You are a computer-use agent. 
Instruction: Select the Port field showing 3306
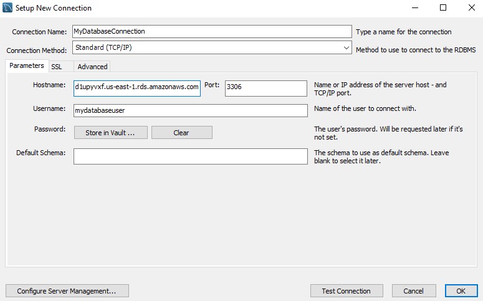[x=266, y=88]
